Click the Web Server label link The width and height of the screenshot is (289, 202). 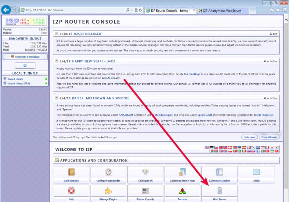(x=219, y=199)
